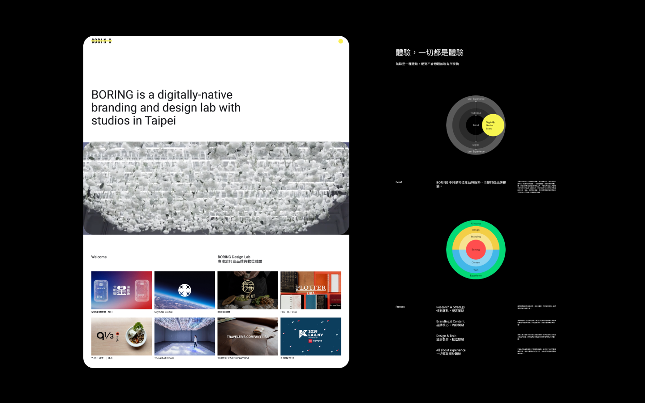The image size is (645, 403).
Task: Open the 全明星運動會 NFT project thumbnail
Action: coord(121,290)
